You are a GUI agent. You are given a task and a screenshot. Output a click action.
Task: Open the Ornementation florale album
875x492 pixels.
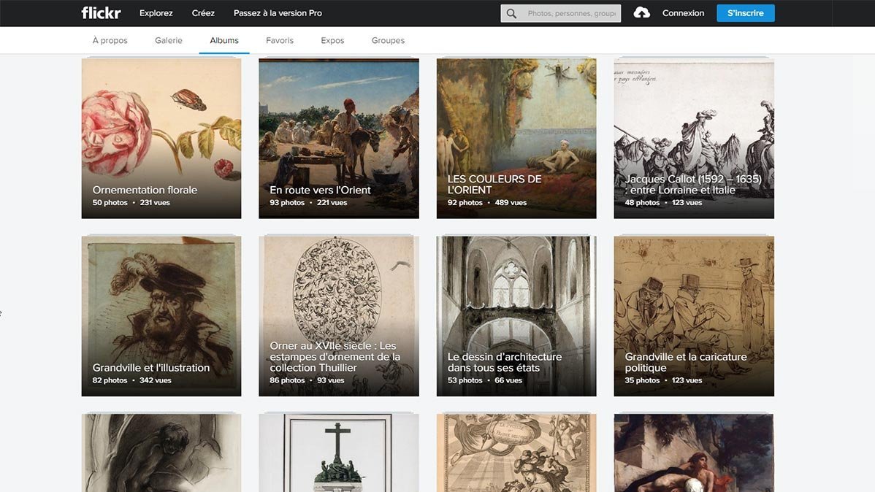pos(161,139)
